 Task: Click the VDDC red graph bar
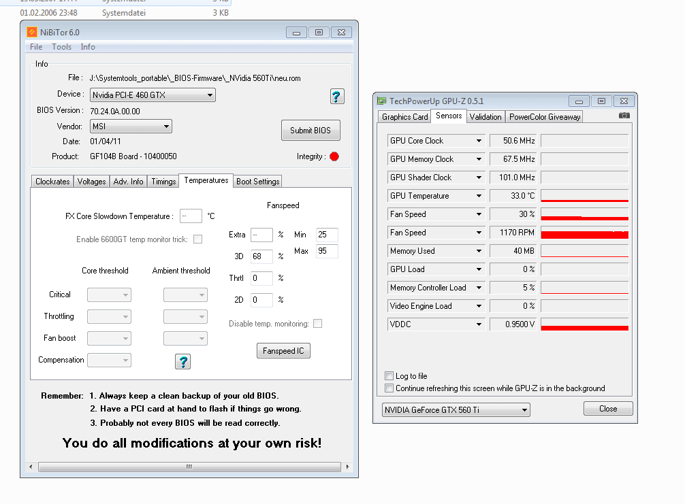(584, 324)
